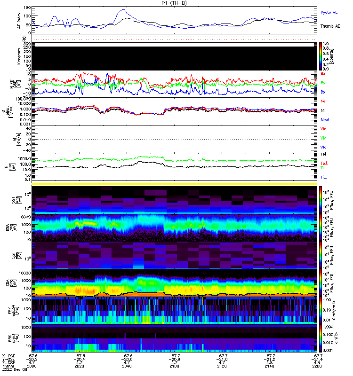Image resolution: width=353 pixels, height=376 pixels.
Task: Click the ESA electron Eflux color bar
Action: (321, 283)
